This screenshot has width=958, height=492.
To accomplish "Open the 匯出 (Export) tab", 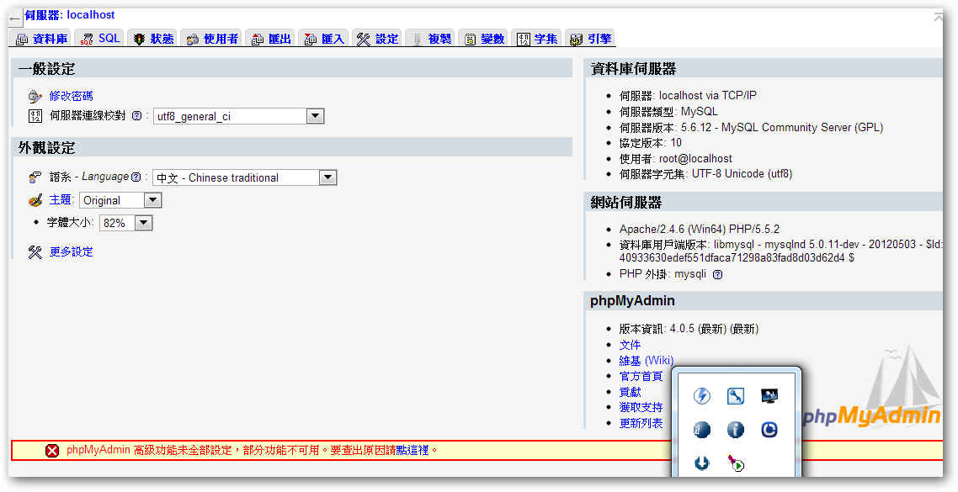I will (271, 39).
